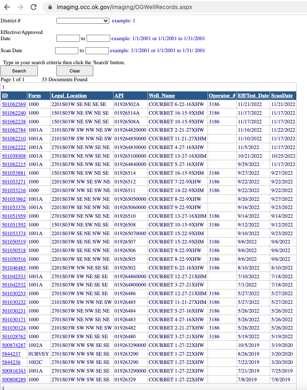Click the address bar URL text

click(x=124, y=7)
